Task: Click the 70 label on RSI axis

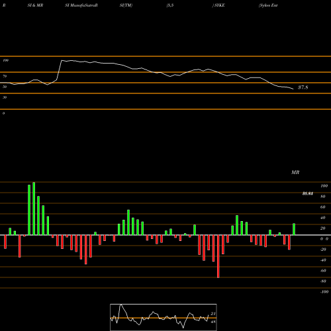Action: (5, 76)
